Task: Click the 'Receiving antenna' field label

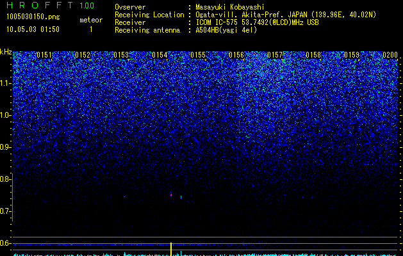Action: [147, 30]
